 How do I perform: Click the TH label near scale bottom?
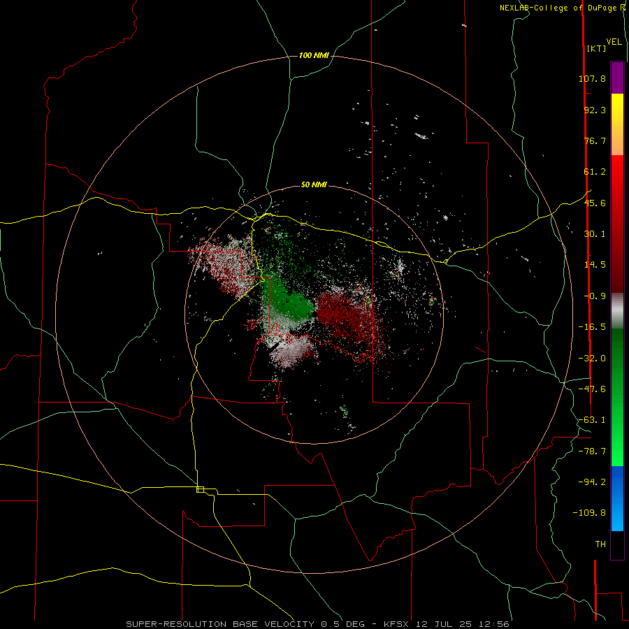600,544
